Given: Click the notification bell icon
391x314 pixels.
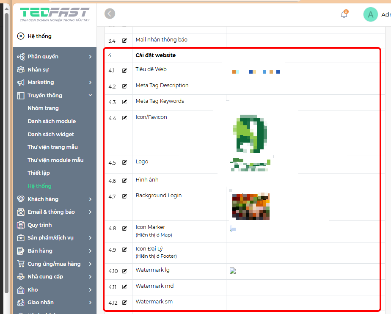Looking at the screenshot, I should pyautogui.click(x=344, y=14).
